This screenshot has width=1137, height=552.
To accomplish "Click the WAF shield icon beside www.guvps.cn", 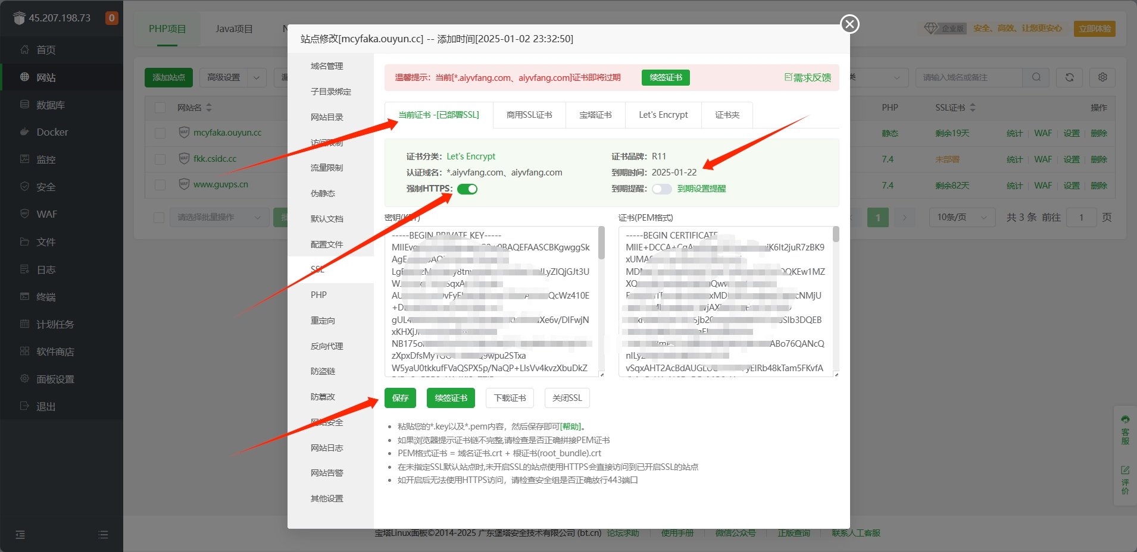I will (x=184, y=184).
